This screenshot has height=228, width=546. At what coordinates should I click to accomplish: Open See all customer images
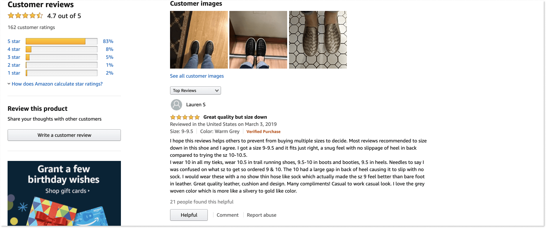(x=197, y=76)
